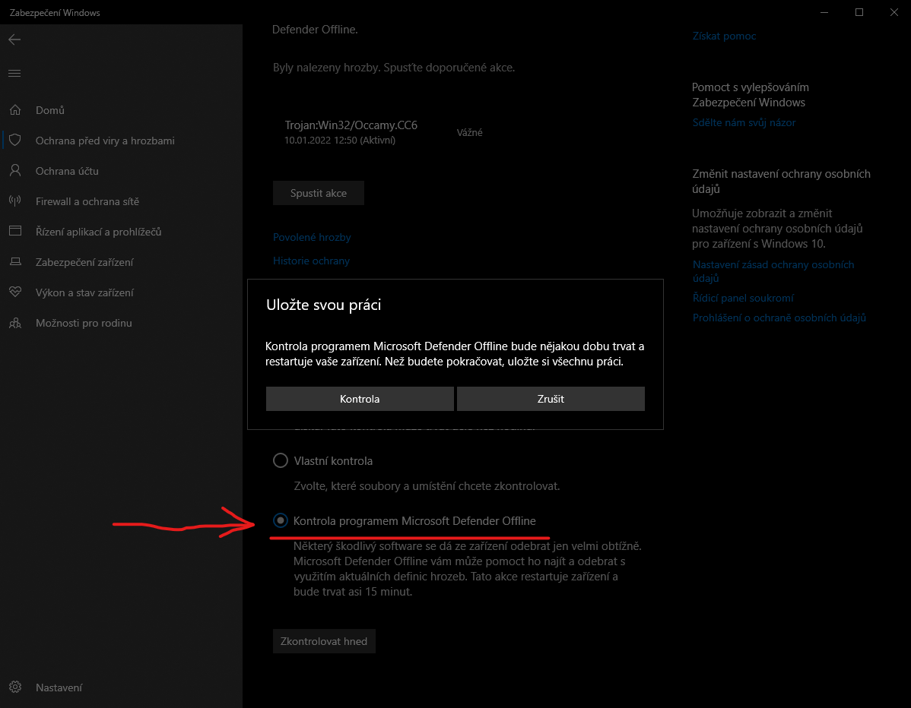Open the Povolené hrozby link

point(312,237)
